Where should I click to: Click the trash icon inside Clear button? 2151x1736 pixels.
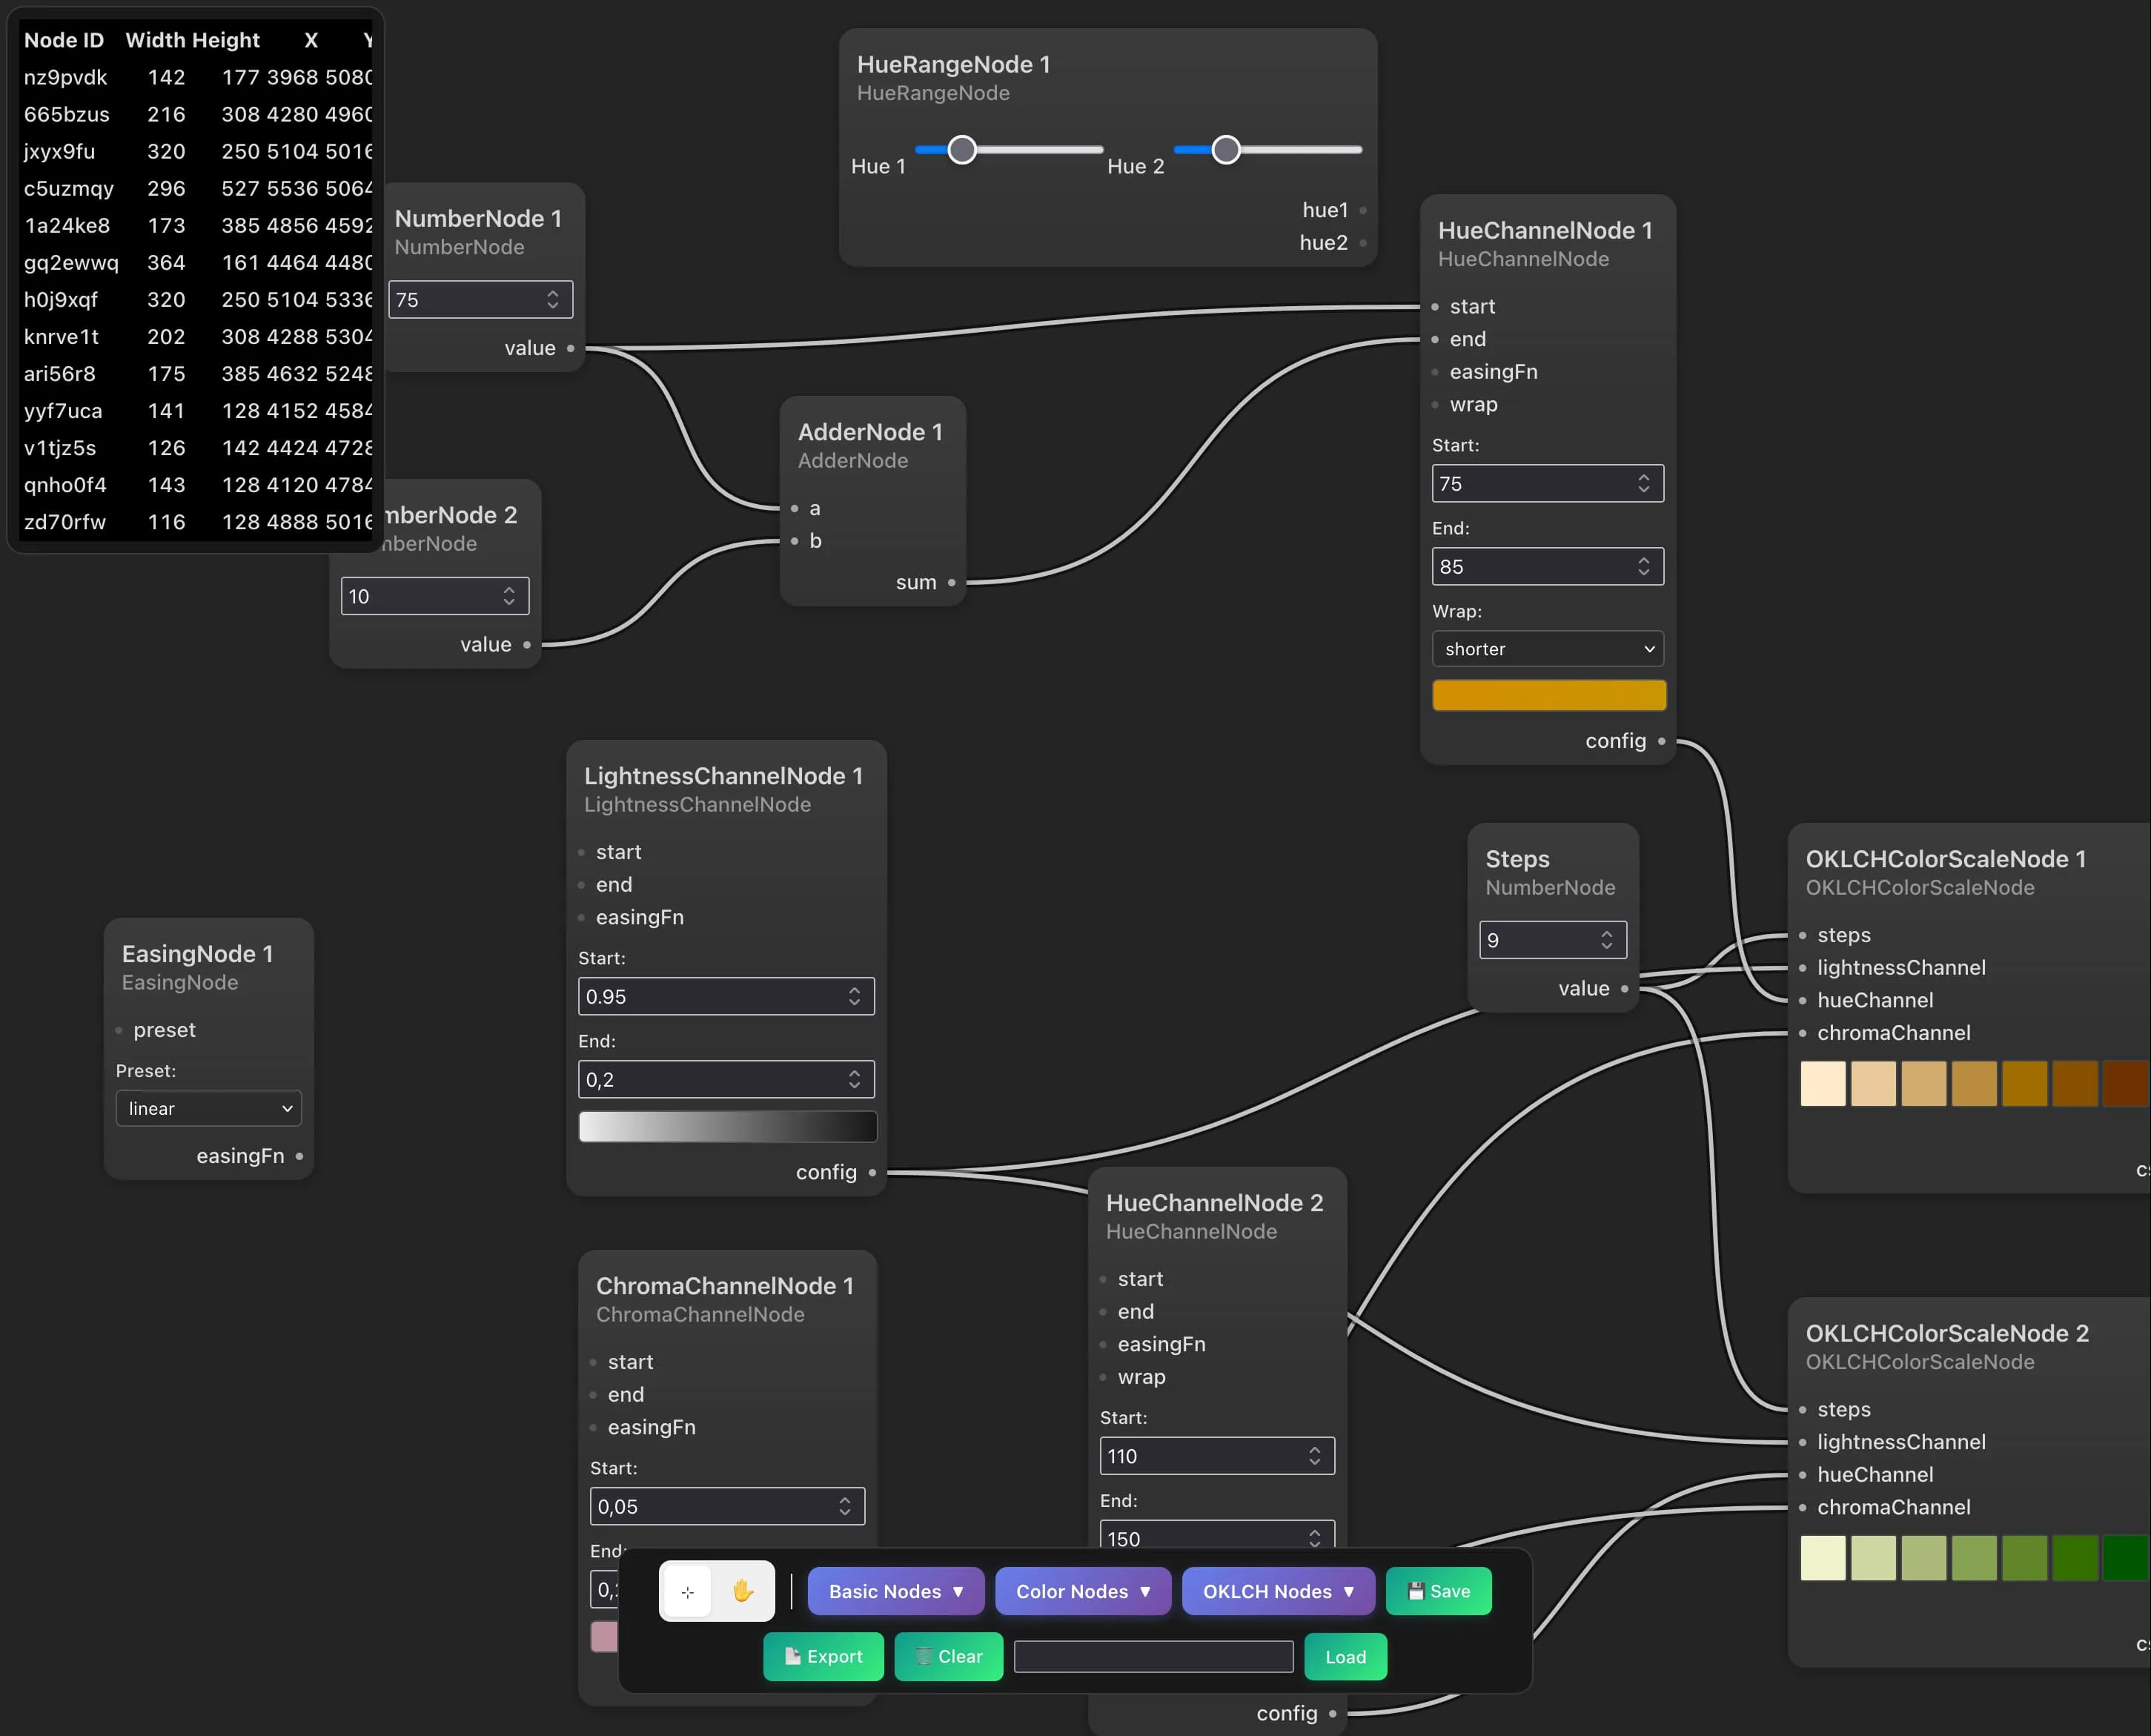[924, 1656]
